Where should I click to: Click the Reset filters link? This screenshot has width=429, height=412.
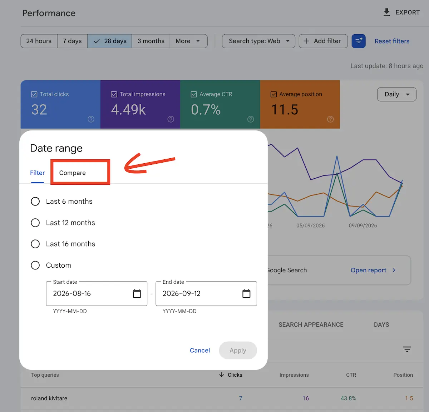click(x=392, y=41)
